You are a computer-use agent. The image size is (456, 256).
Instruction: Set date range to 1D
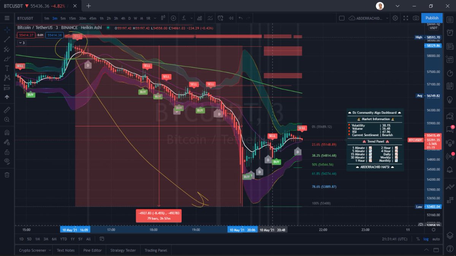22,239
